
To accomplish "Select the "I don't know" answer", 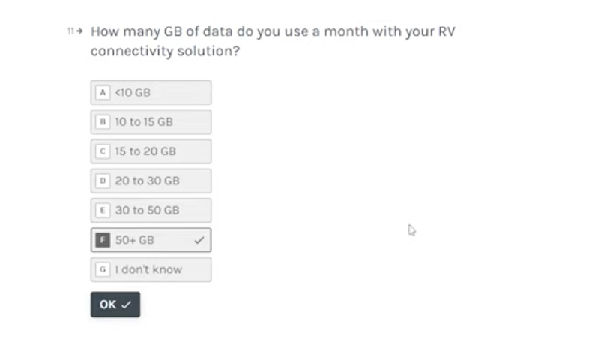I will (151, 269).
